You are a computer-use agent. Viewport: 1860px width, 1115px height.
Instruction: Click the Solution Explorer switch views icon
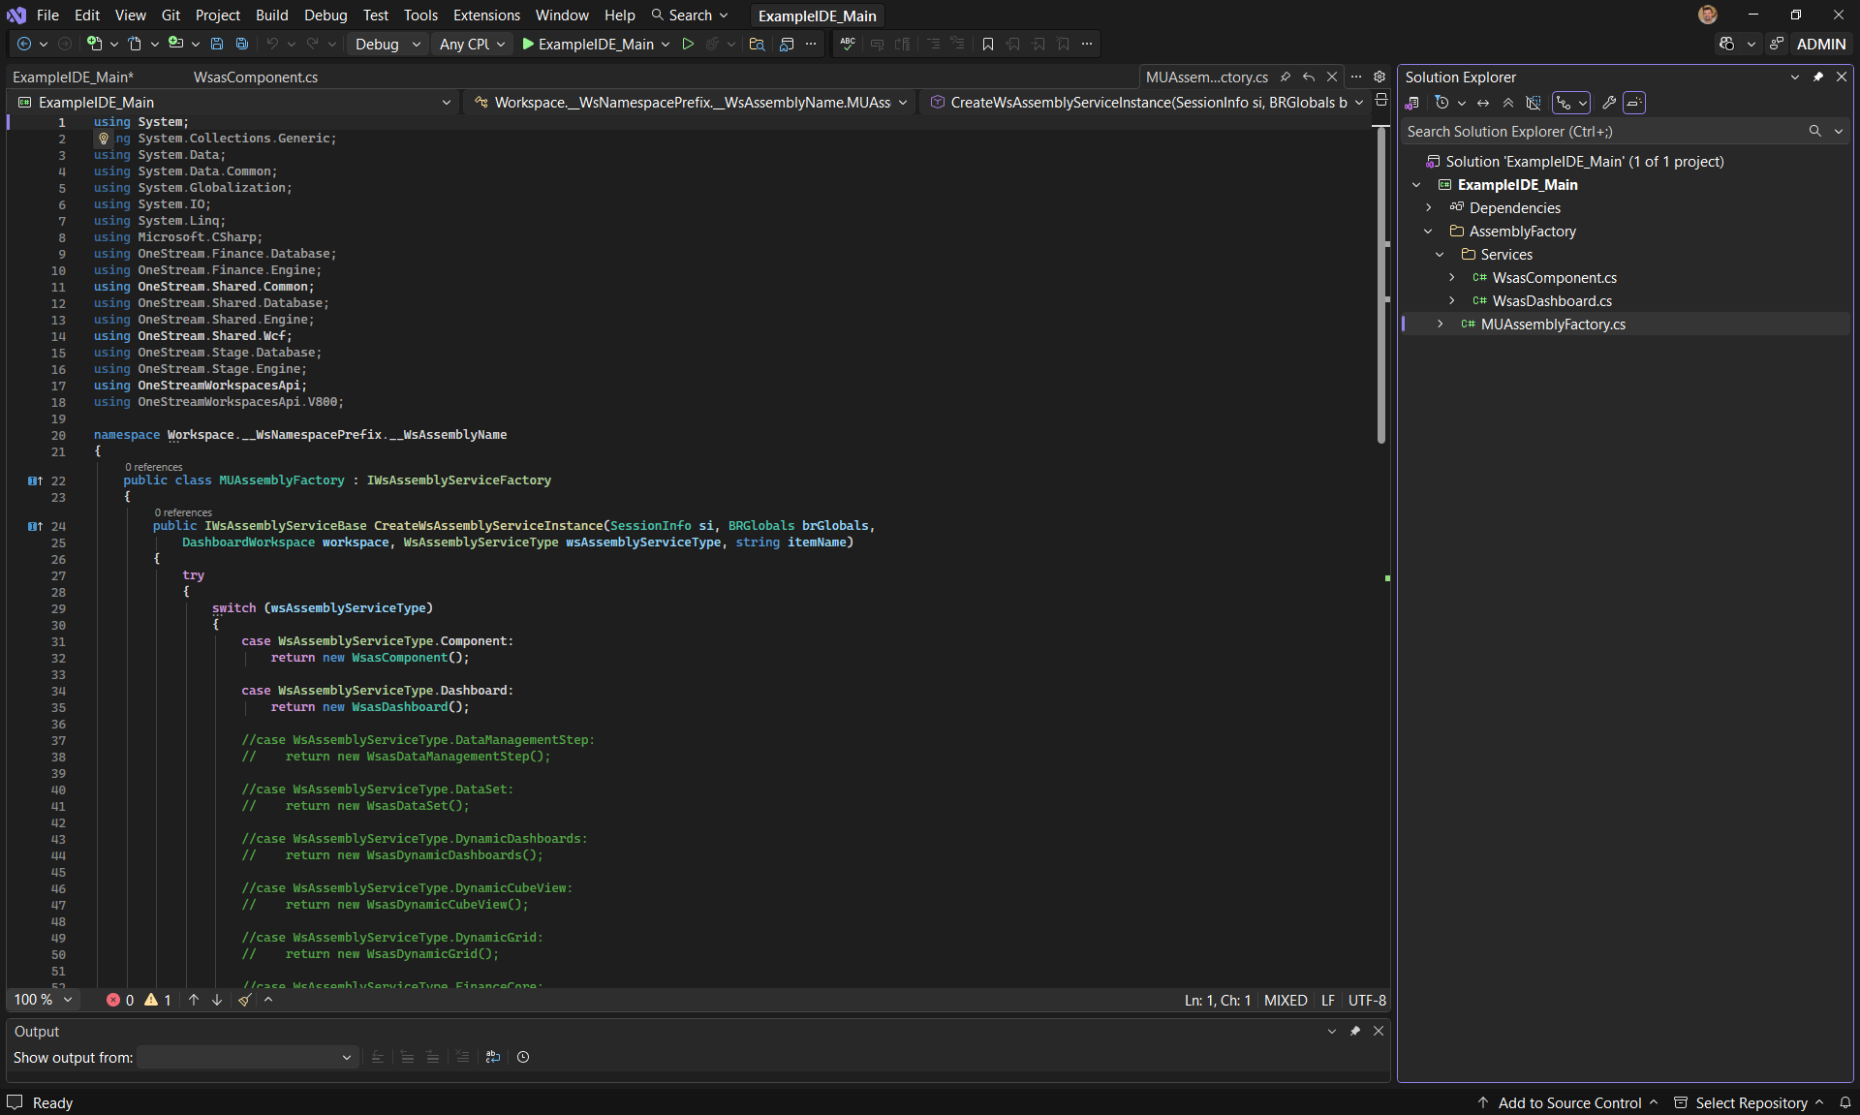(1412, 103)
